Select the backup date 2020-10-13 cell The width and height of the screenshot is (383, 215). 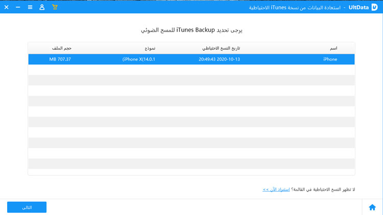tap(219, 59)
